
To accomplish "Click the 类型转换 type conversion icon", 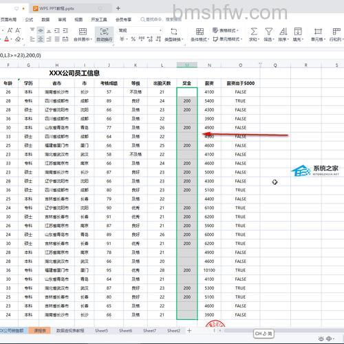I will click(x=173, y=32).
